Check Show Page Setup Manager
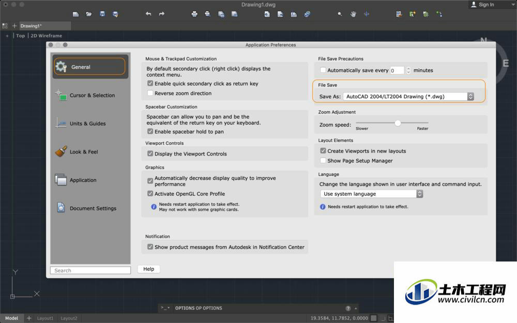 [323, 160]
